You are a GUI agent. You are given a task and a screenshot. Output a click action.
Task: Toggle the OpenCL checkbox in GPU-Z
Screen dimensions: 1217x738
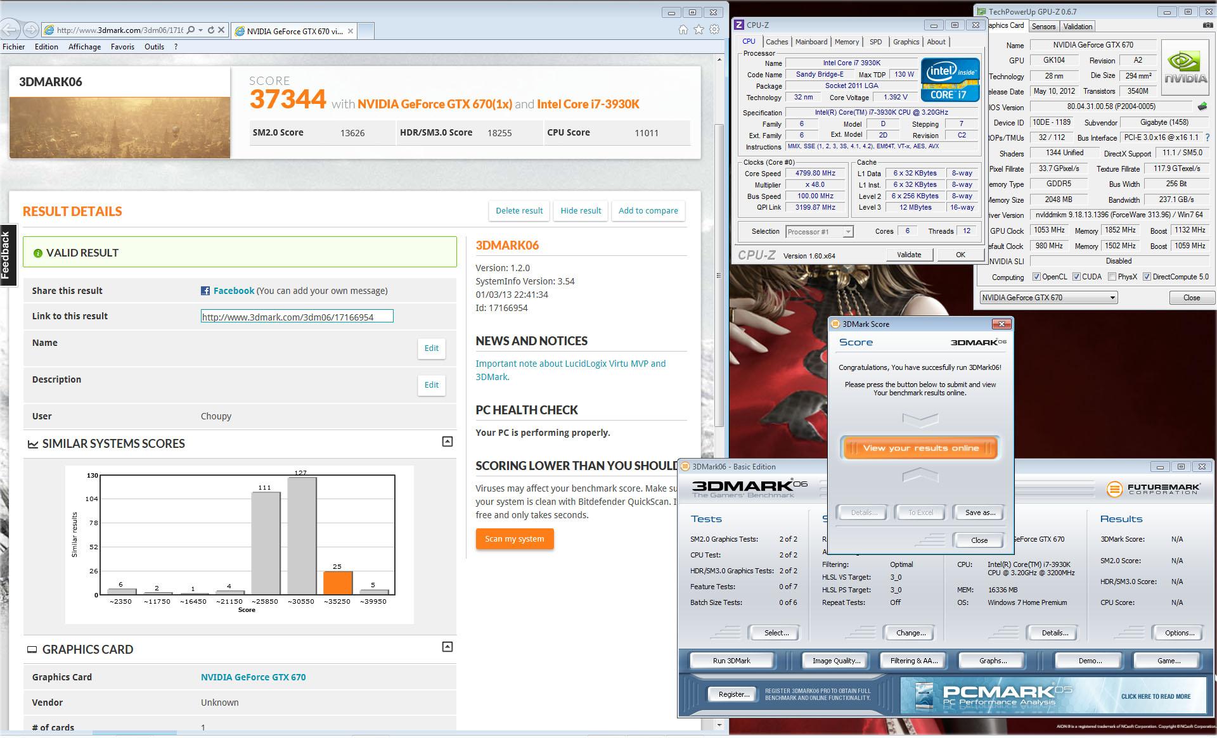click(x=1036, y=277)
